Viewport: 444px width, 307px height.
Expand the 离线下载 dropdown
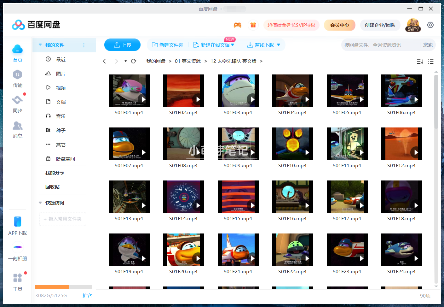pos(278,45)
